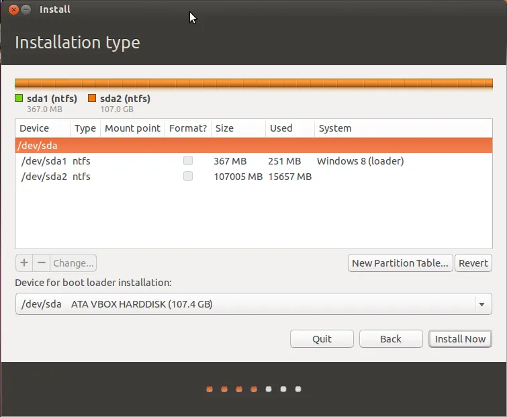The width and height of the screenshot is (507, 417).
Task: Close the Install window
Action: point(13,9)
